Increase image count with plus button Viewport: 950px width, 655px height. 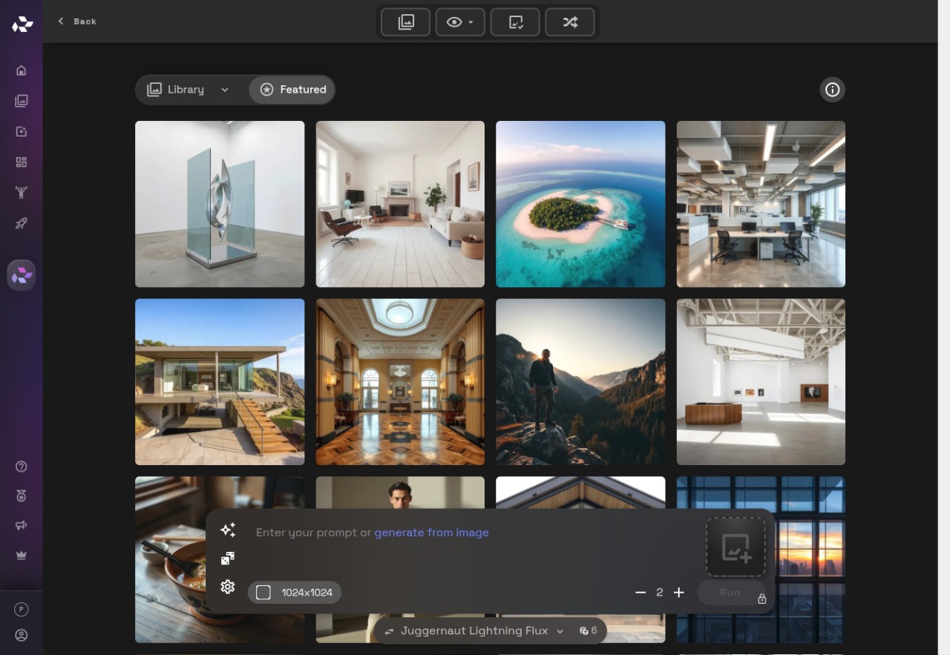tap(678, 592)
